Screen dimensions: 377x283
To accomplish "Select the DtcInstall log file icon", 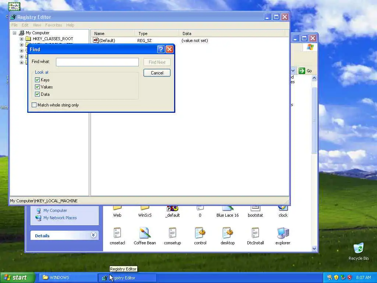I will click(x=256, y=233).
